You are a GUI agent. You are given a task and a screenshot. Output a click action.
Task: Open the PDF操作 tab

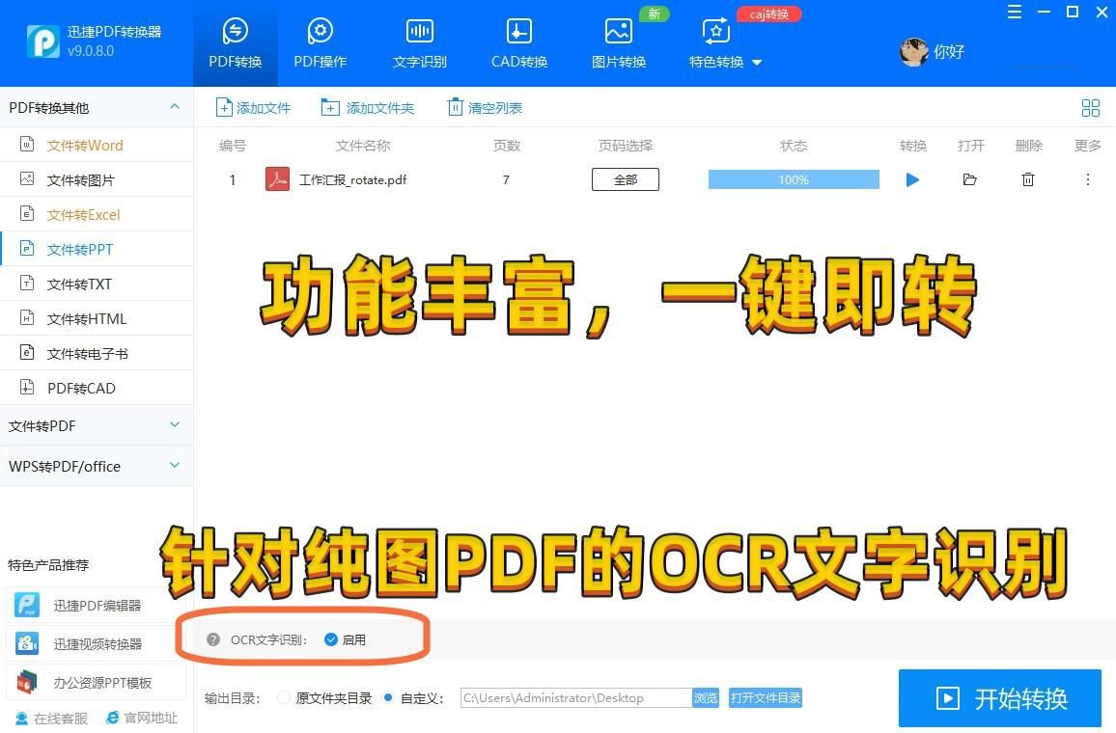click(321, 43)
